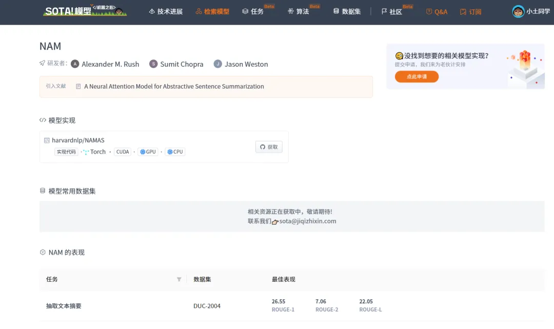Viewport: 554px width, 329px height.
Task: Click the A avatar of Alexander M. Rush
Action: point(75,64)
